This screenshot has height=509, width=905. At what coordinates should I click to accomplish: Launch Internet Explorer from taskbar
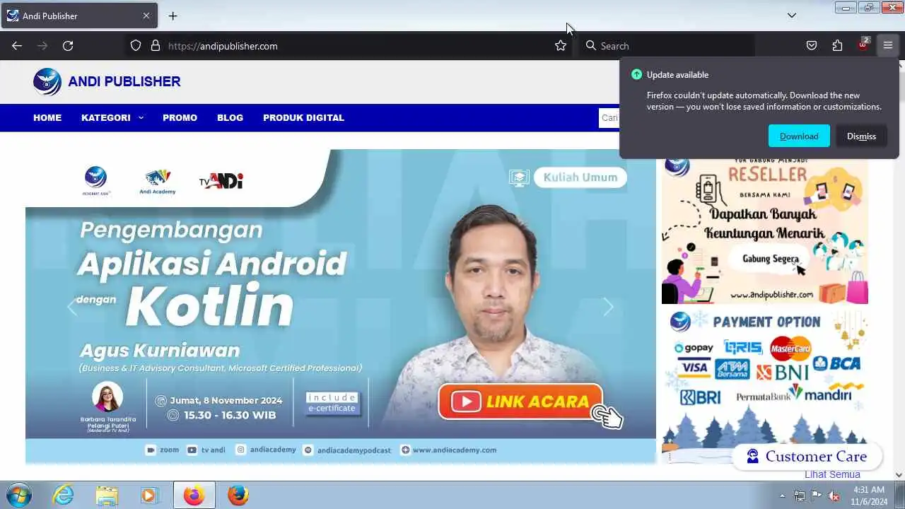click(64, 496)
